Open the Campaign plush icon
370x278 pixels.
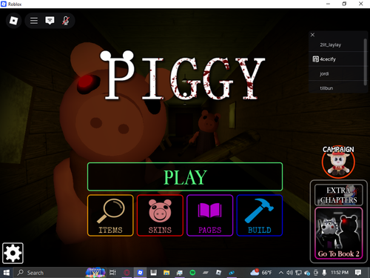pos(338,162)
